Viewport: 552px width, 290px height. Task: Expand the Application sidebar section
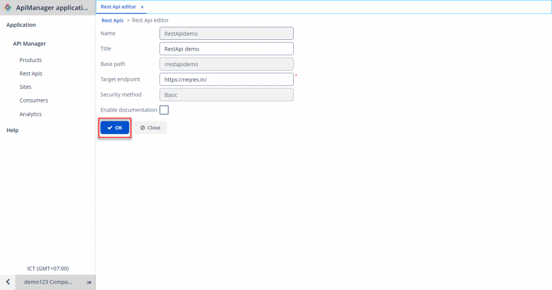[21, 25]
